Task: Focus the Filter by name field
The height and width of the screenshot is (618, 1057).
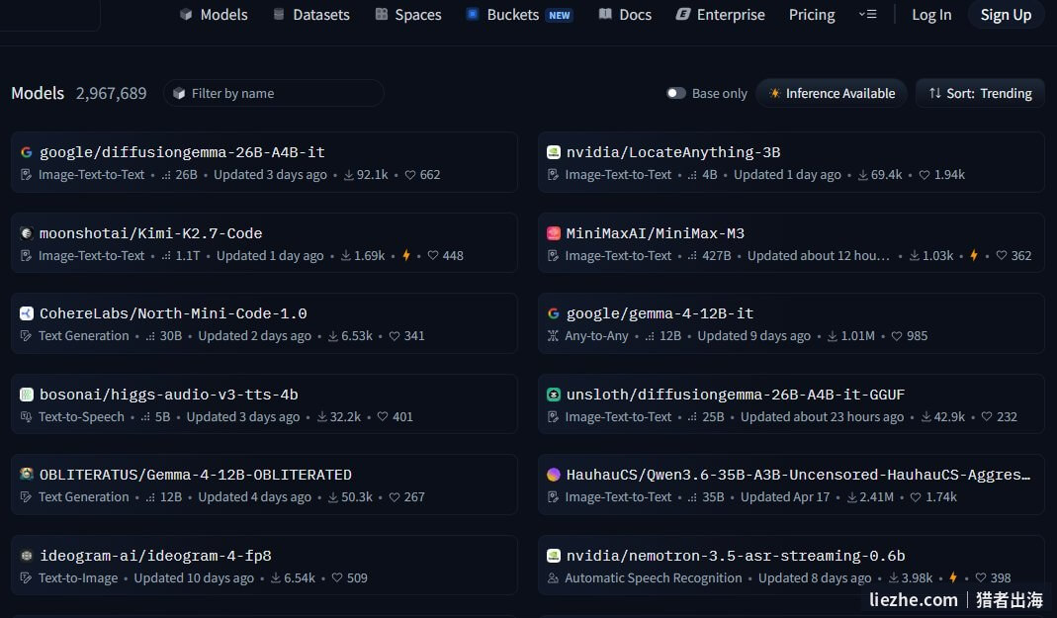Action: pyautogui.click(x=274, y=93)
